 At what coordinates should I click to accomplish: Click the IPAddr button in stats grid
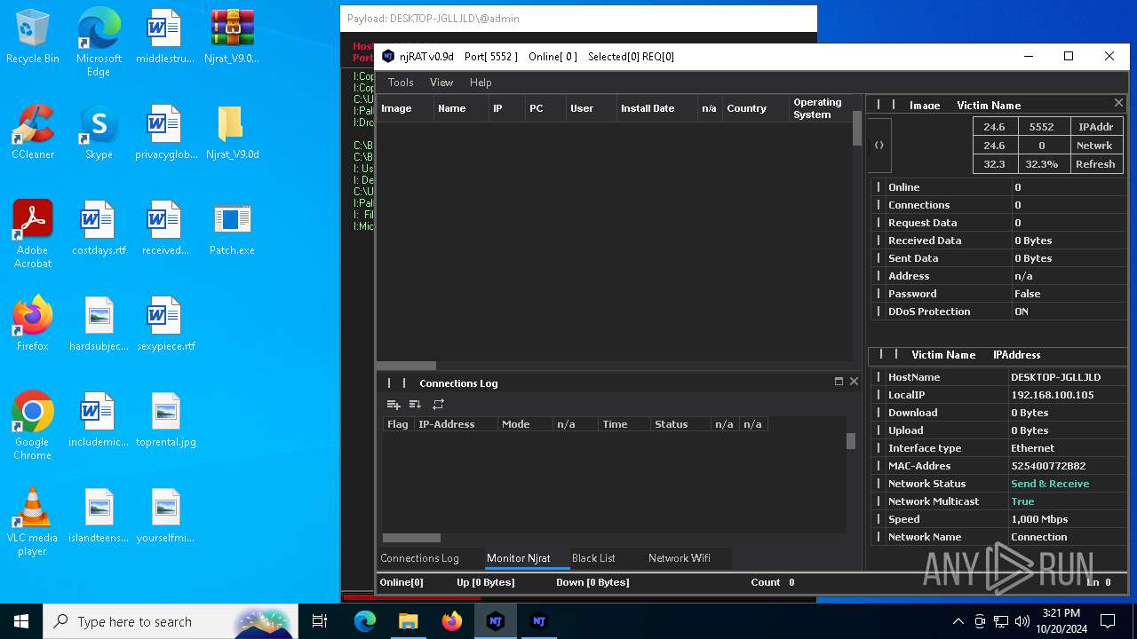click(1095, 127)
